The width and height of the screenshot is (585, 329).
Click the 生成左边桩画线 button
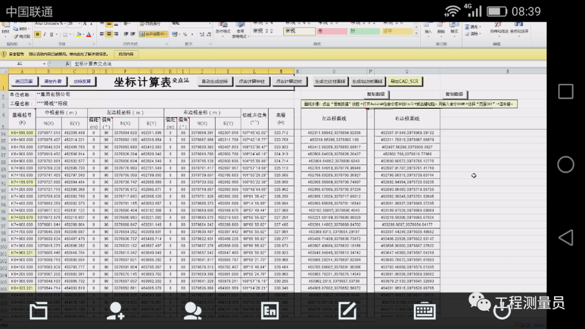pos(330,81)
